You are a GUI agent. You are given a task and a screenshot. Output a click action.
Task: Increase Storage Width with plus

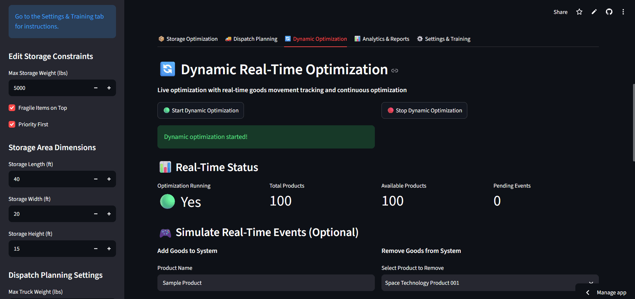pos(109,214)
